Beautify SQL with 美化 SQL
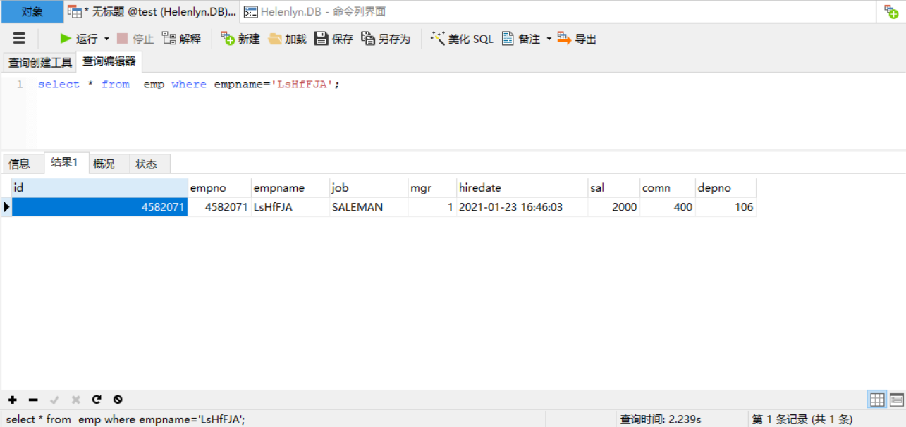Viewport: 906px width, 427px height. [462, 39]
